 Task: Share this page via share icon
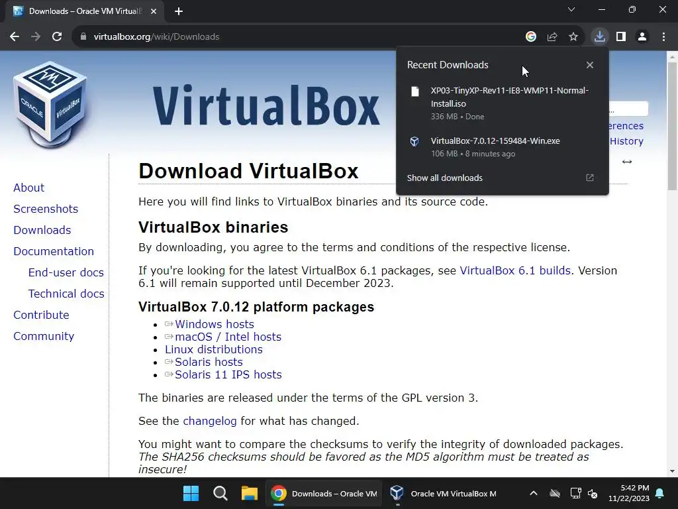coord(552,37)
